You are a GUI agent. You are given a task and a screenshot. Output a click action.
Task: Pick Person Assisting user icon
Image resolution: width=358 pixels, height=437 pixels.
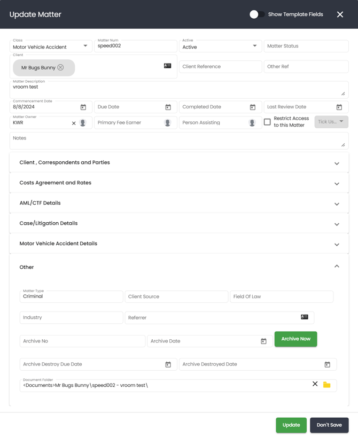click(x=252, y=123)
